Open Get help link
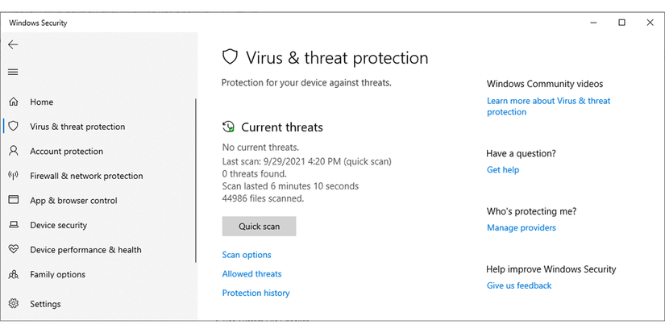This screenshot has height=333, width=665. 502,169
